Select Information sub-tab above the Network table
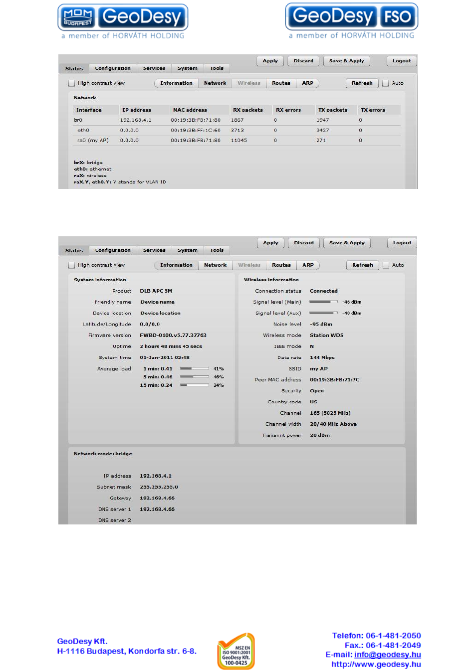Viewport: 476px width, 672px height. click(176, 83)
